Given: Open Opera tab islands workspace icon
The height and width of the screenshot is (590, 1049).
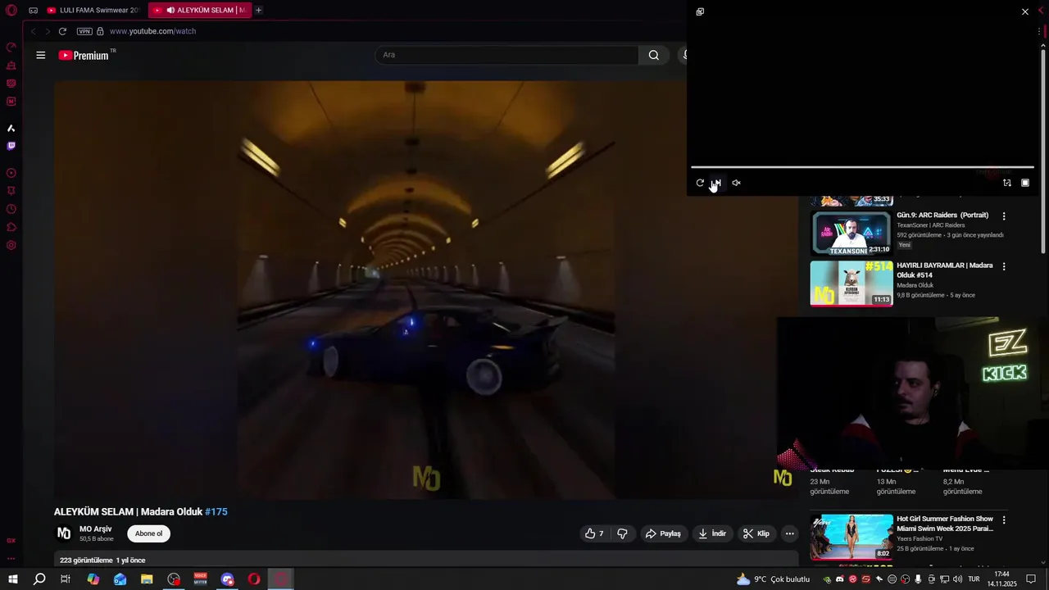Looking at the screenshot, I should 33,10.
